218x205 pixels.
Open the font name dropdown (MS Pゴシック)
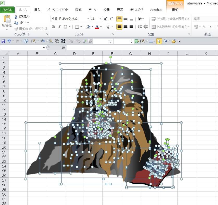(x=88, y=19)
